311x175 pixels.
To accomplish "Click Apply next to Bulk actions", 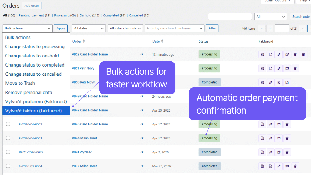I will point(61,28).
